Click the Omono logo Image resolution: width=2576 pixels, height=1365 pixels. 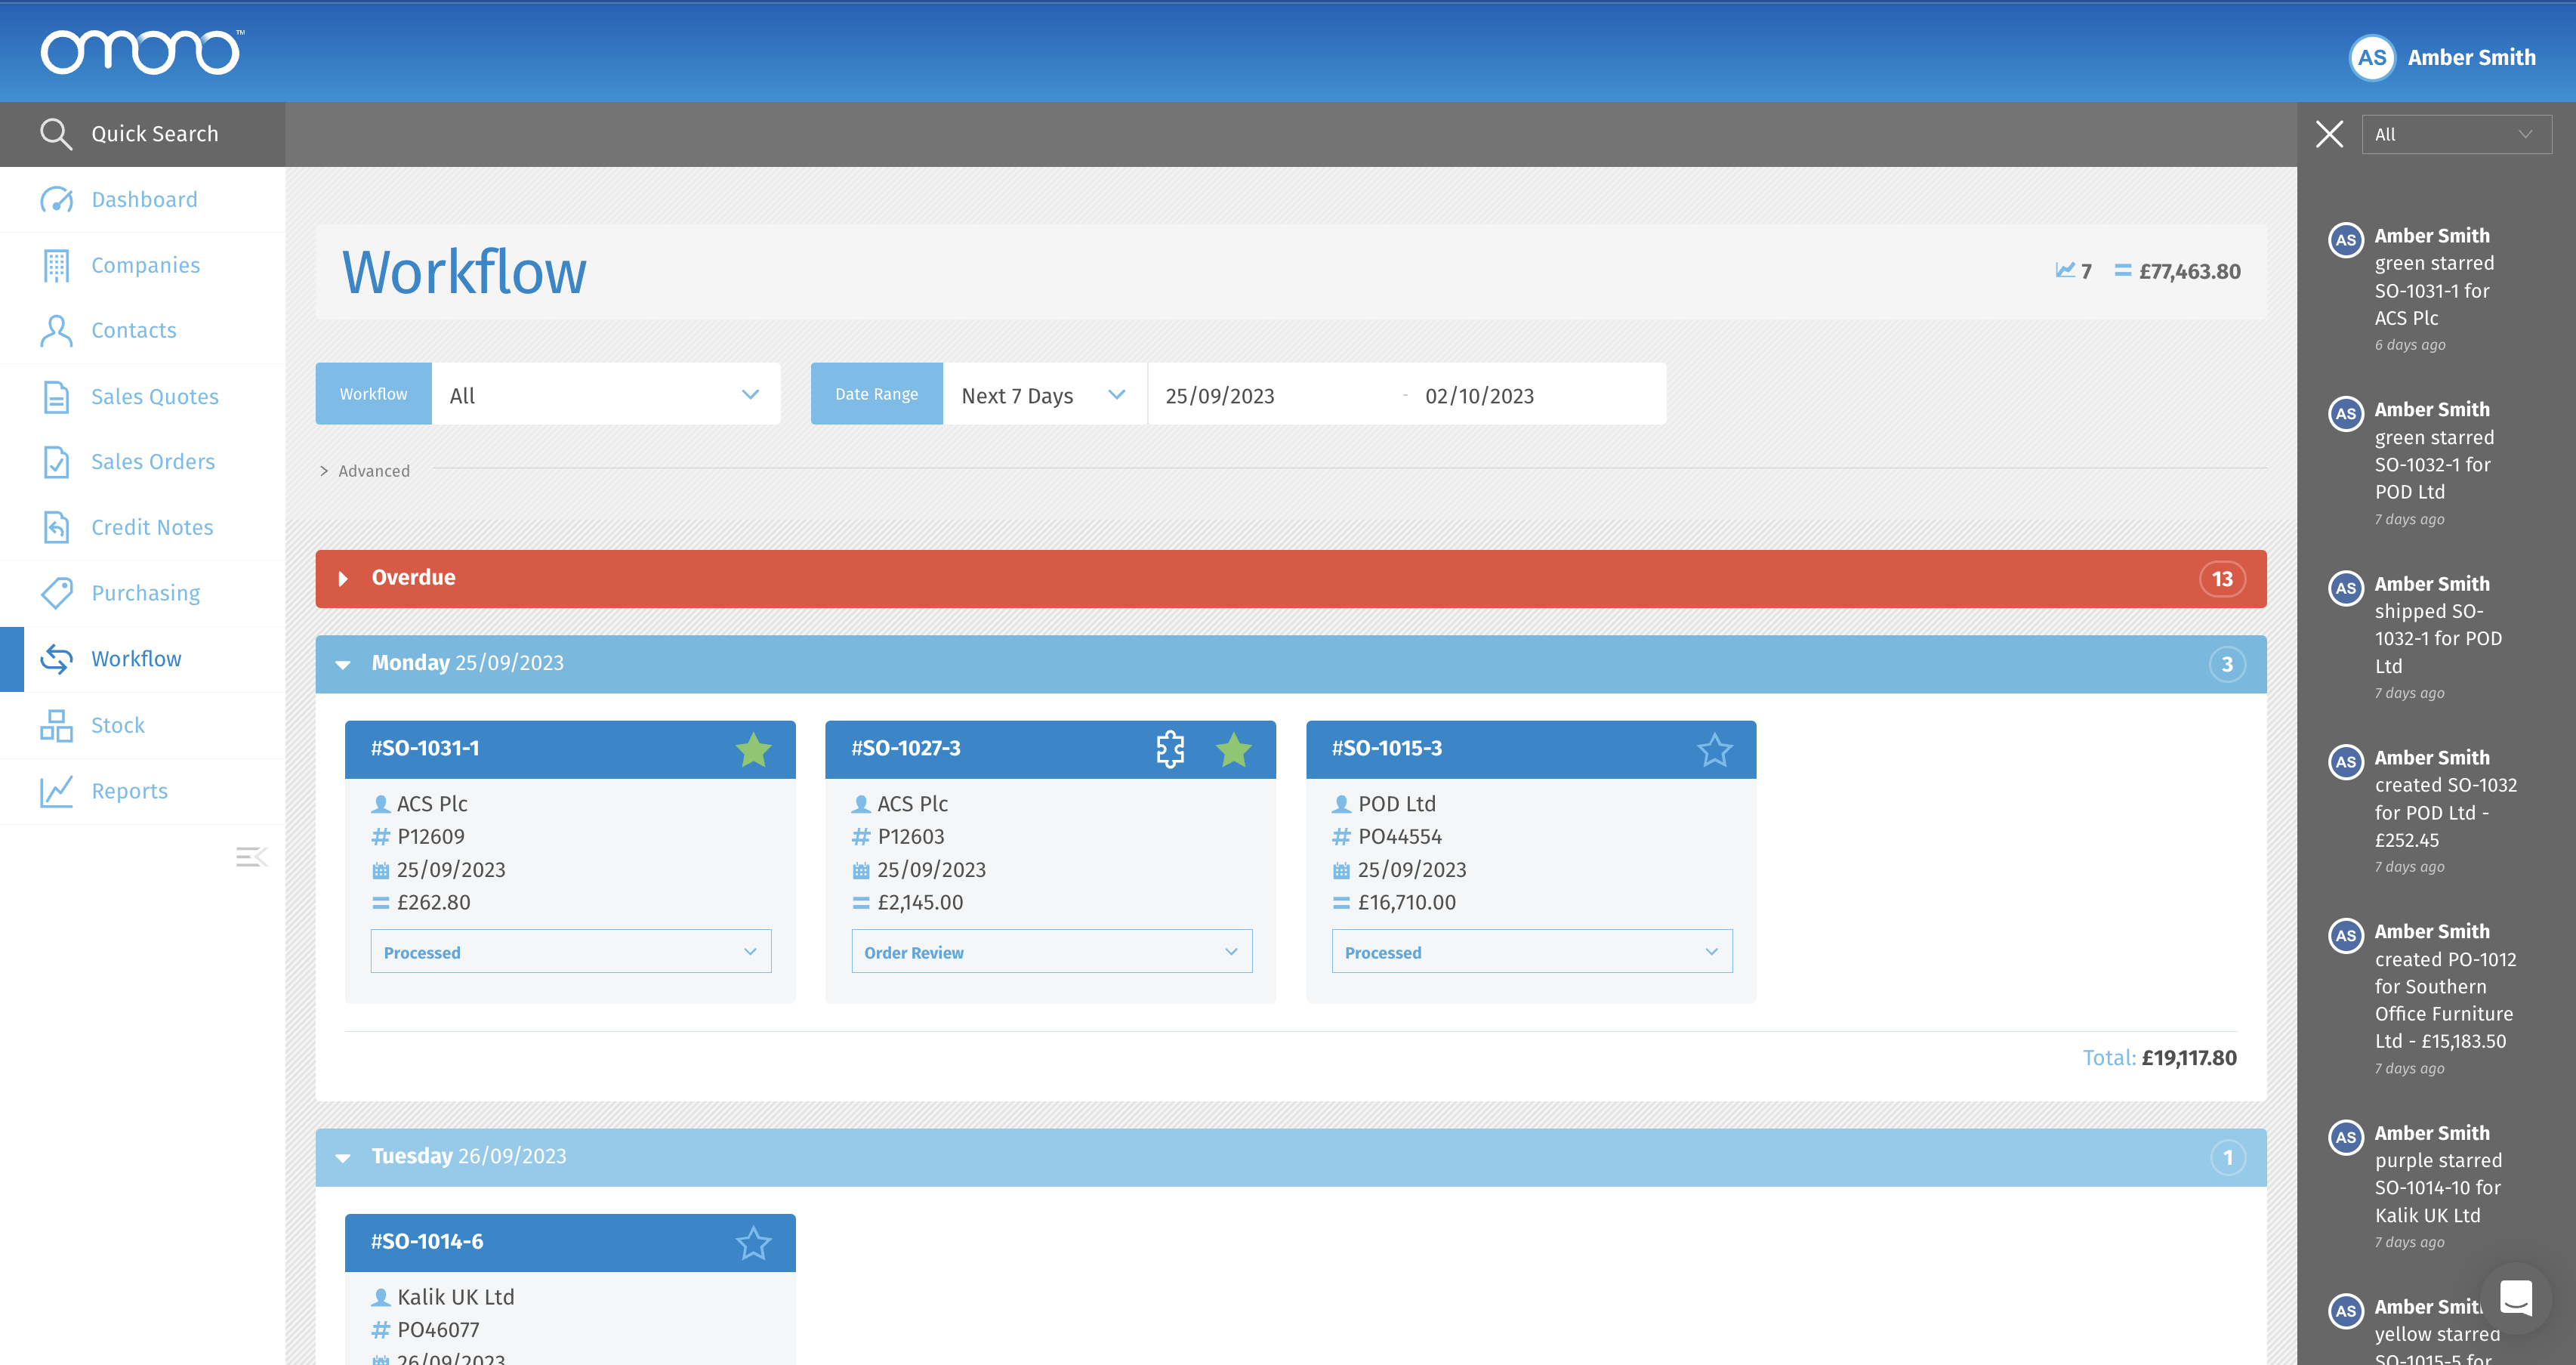[141, 52]
